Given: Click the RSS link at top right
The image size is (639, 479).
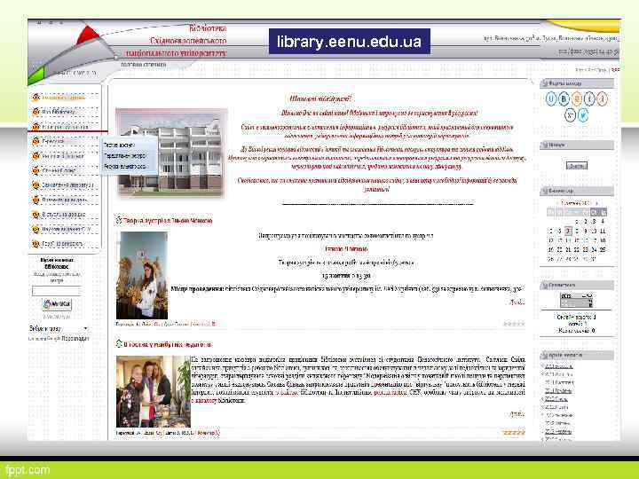Looking at the screenshot, I should (615, 70).
